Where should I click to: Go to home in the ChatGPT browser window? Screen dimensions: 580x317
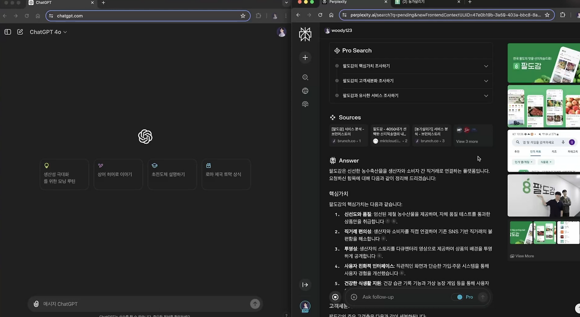click(38, 16)
